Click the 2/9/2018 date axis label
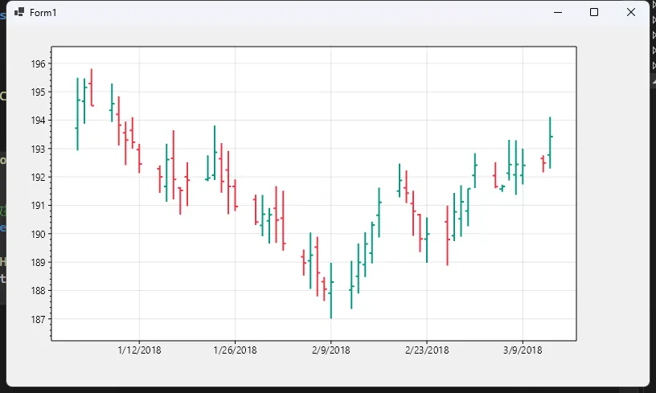Image resolution: width=656 pixels, height=393 pixels. 331,350
